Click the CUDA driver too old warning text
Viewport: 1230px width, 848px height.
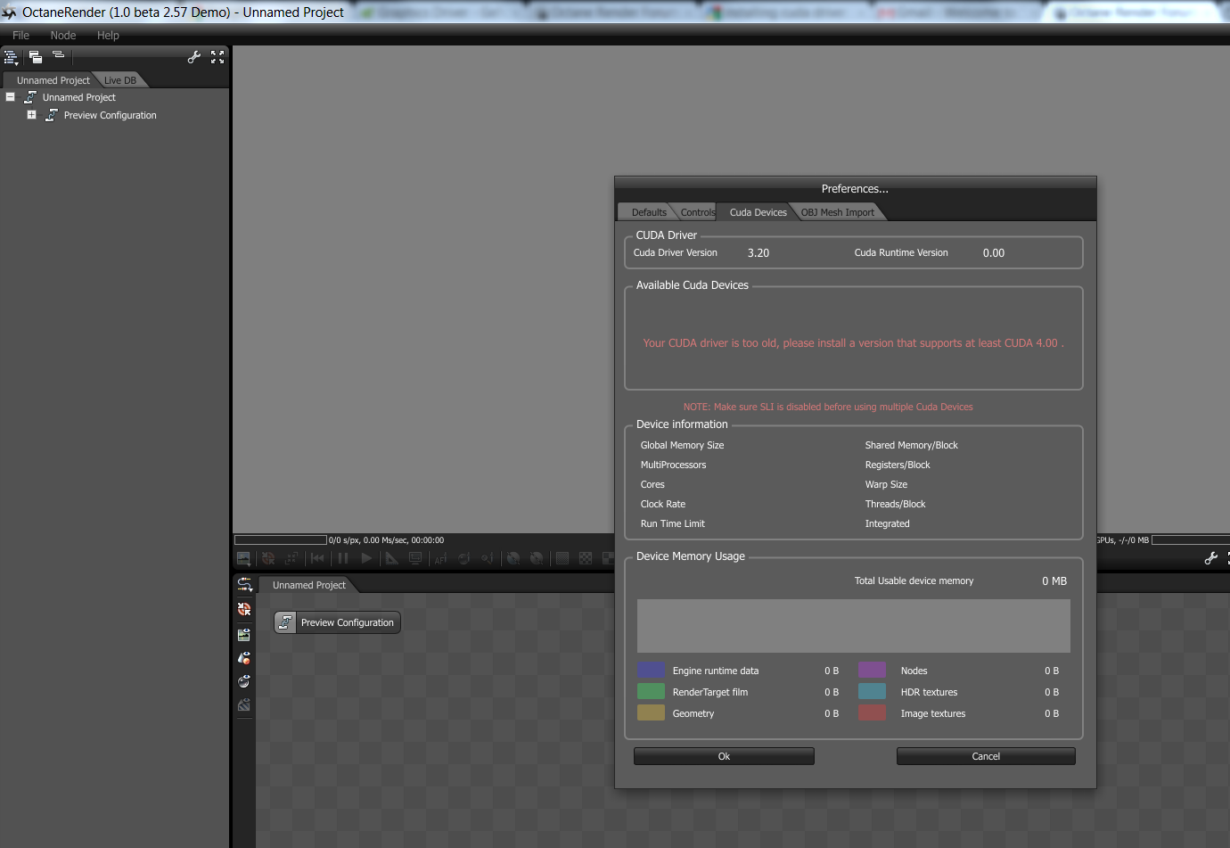854,343
